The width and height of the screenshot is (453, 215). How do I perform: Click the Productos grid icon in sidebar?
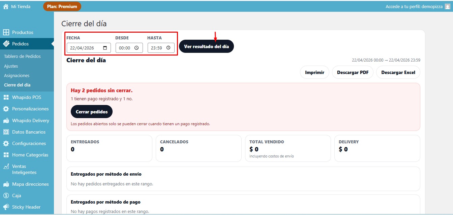[x=6, y=32]
